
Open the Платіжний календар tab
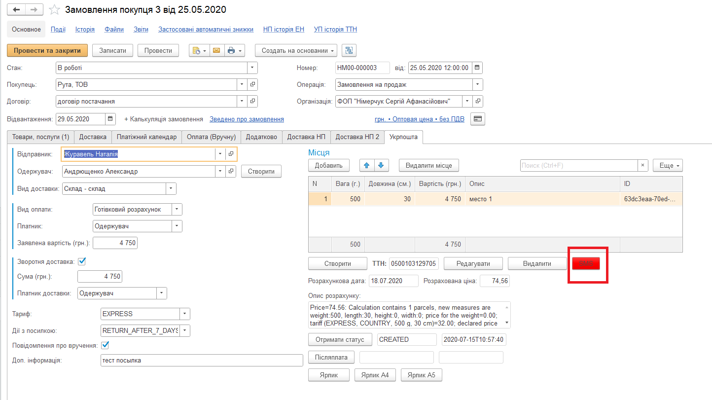[146, 137]
